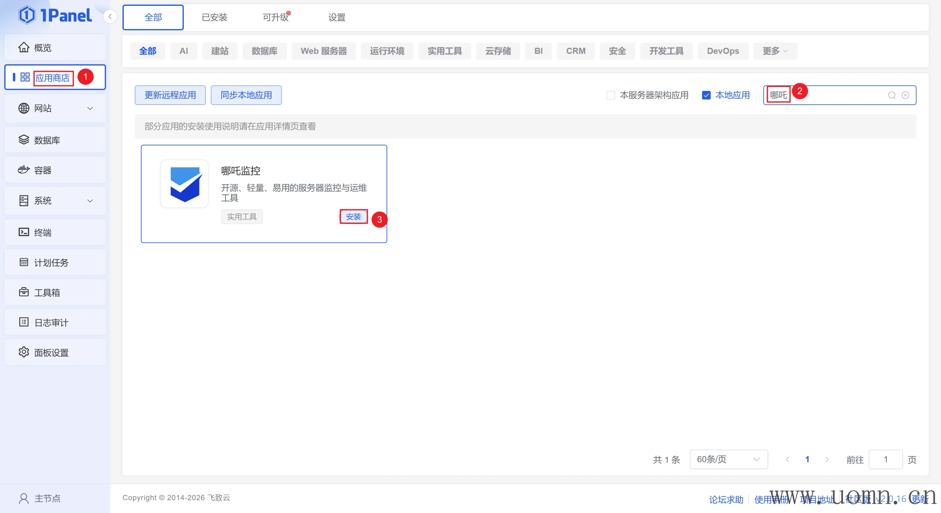941x513 pixels.
Task: Click the search magnifier icon in search box
Action: tap(892, 95)
